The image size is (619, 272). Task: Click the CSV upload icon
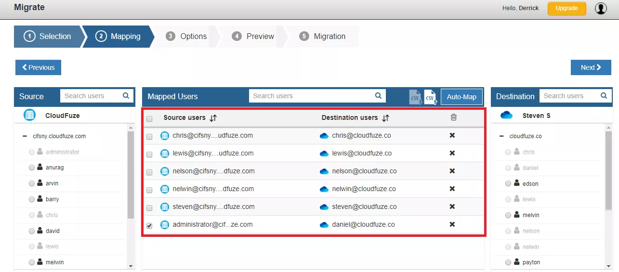pos(430,97)
